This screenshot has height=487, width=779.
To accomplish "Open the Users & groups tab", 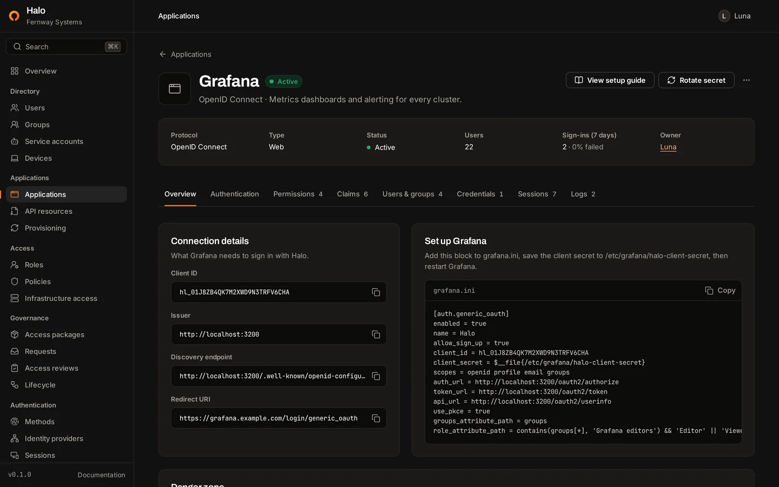I will (413, 194).
